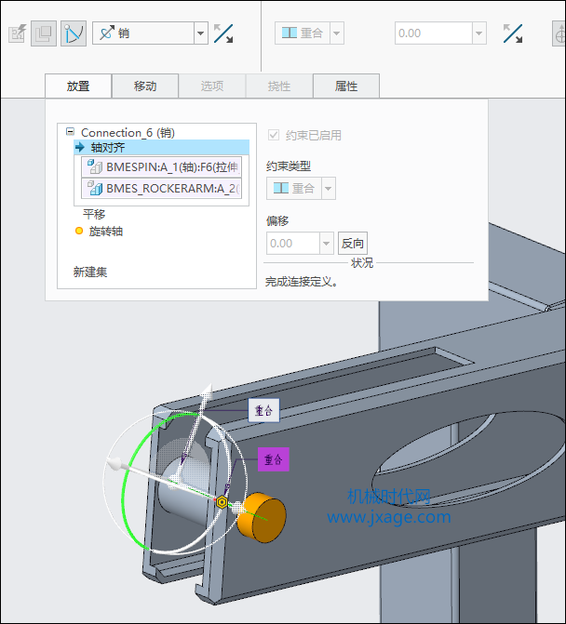Open the 销 connection type dropdown
Screen dimensions: 566x624
coord(201,33)
